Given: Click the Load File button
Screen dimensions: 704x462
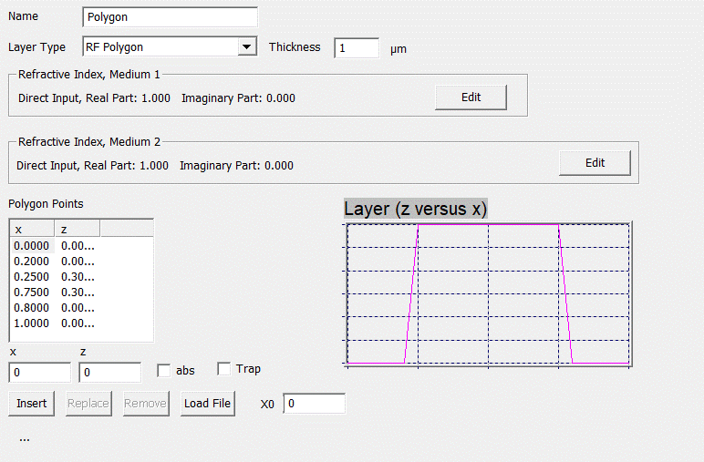Looking at the screenshot, I should tap(208, 404).
